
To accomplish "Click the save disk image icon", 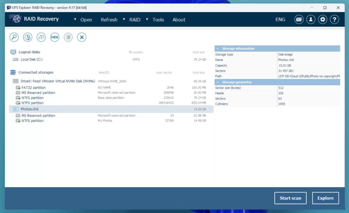I will pos(41,37).
